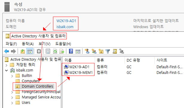Select the W2K19-MEM1 row name
184x108 pixels.
81,72
